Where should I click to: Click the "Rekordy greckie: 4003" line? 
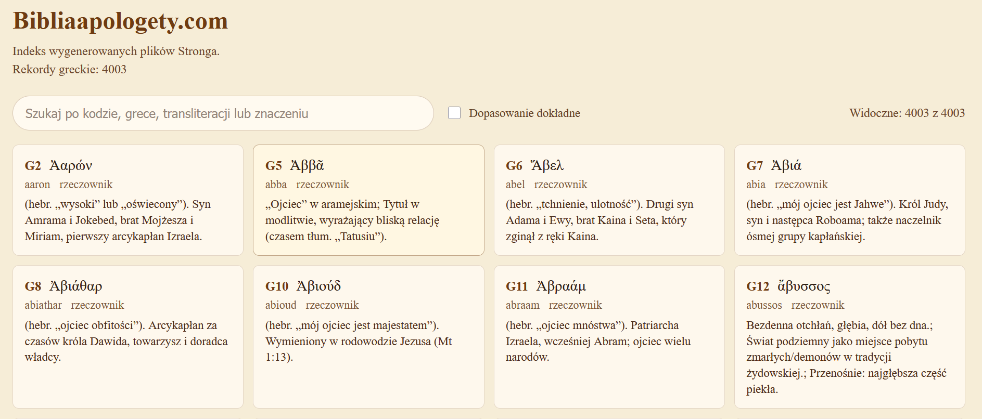[69, 70]
